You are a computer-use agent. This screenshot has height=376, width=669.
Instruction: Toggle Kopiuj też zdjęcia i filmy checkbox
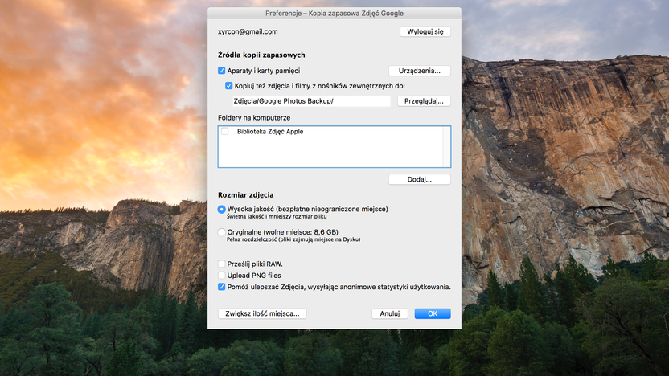(x=228, y=86)
